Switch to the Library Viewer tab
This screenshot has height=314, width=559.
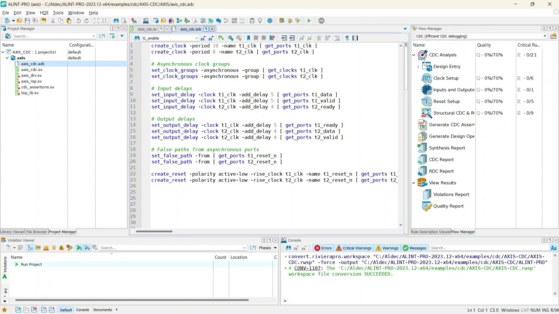click(12, 232)
